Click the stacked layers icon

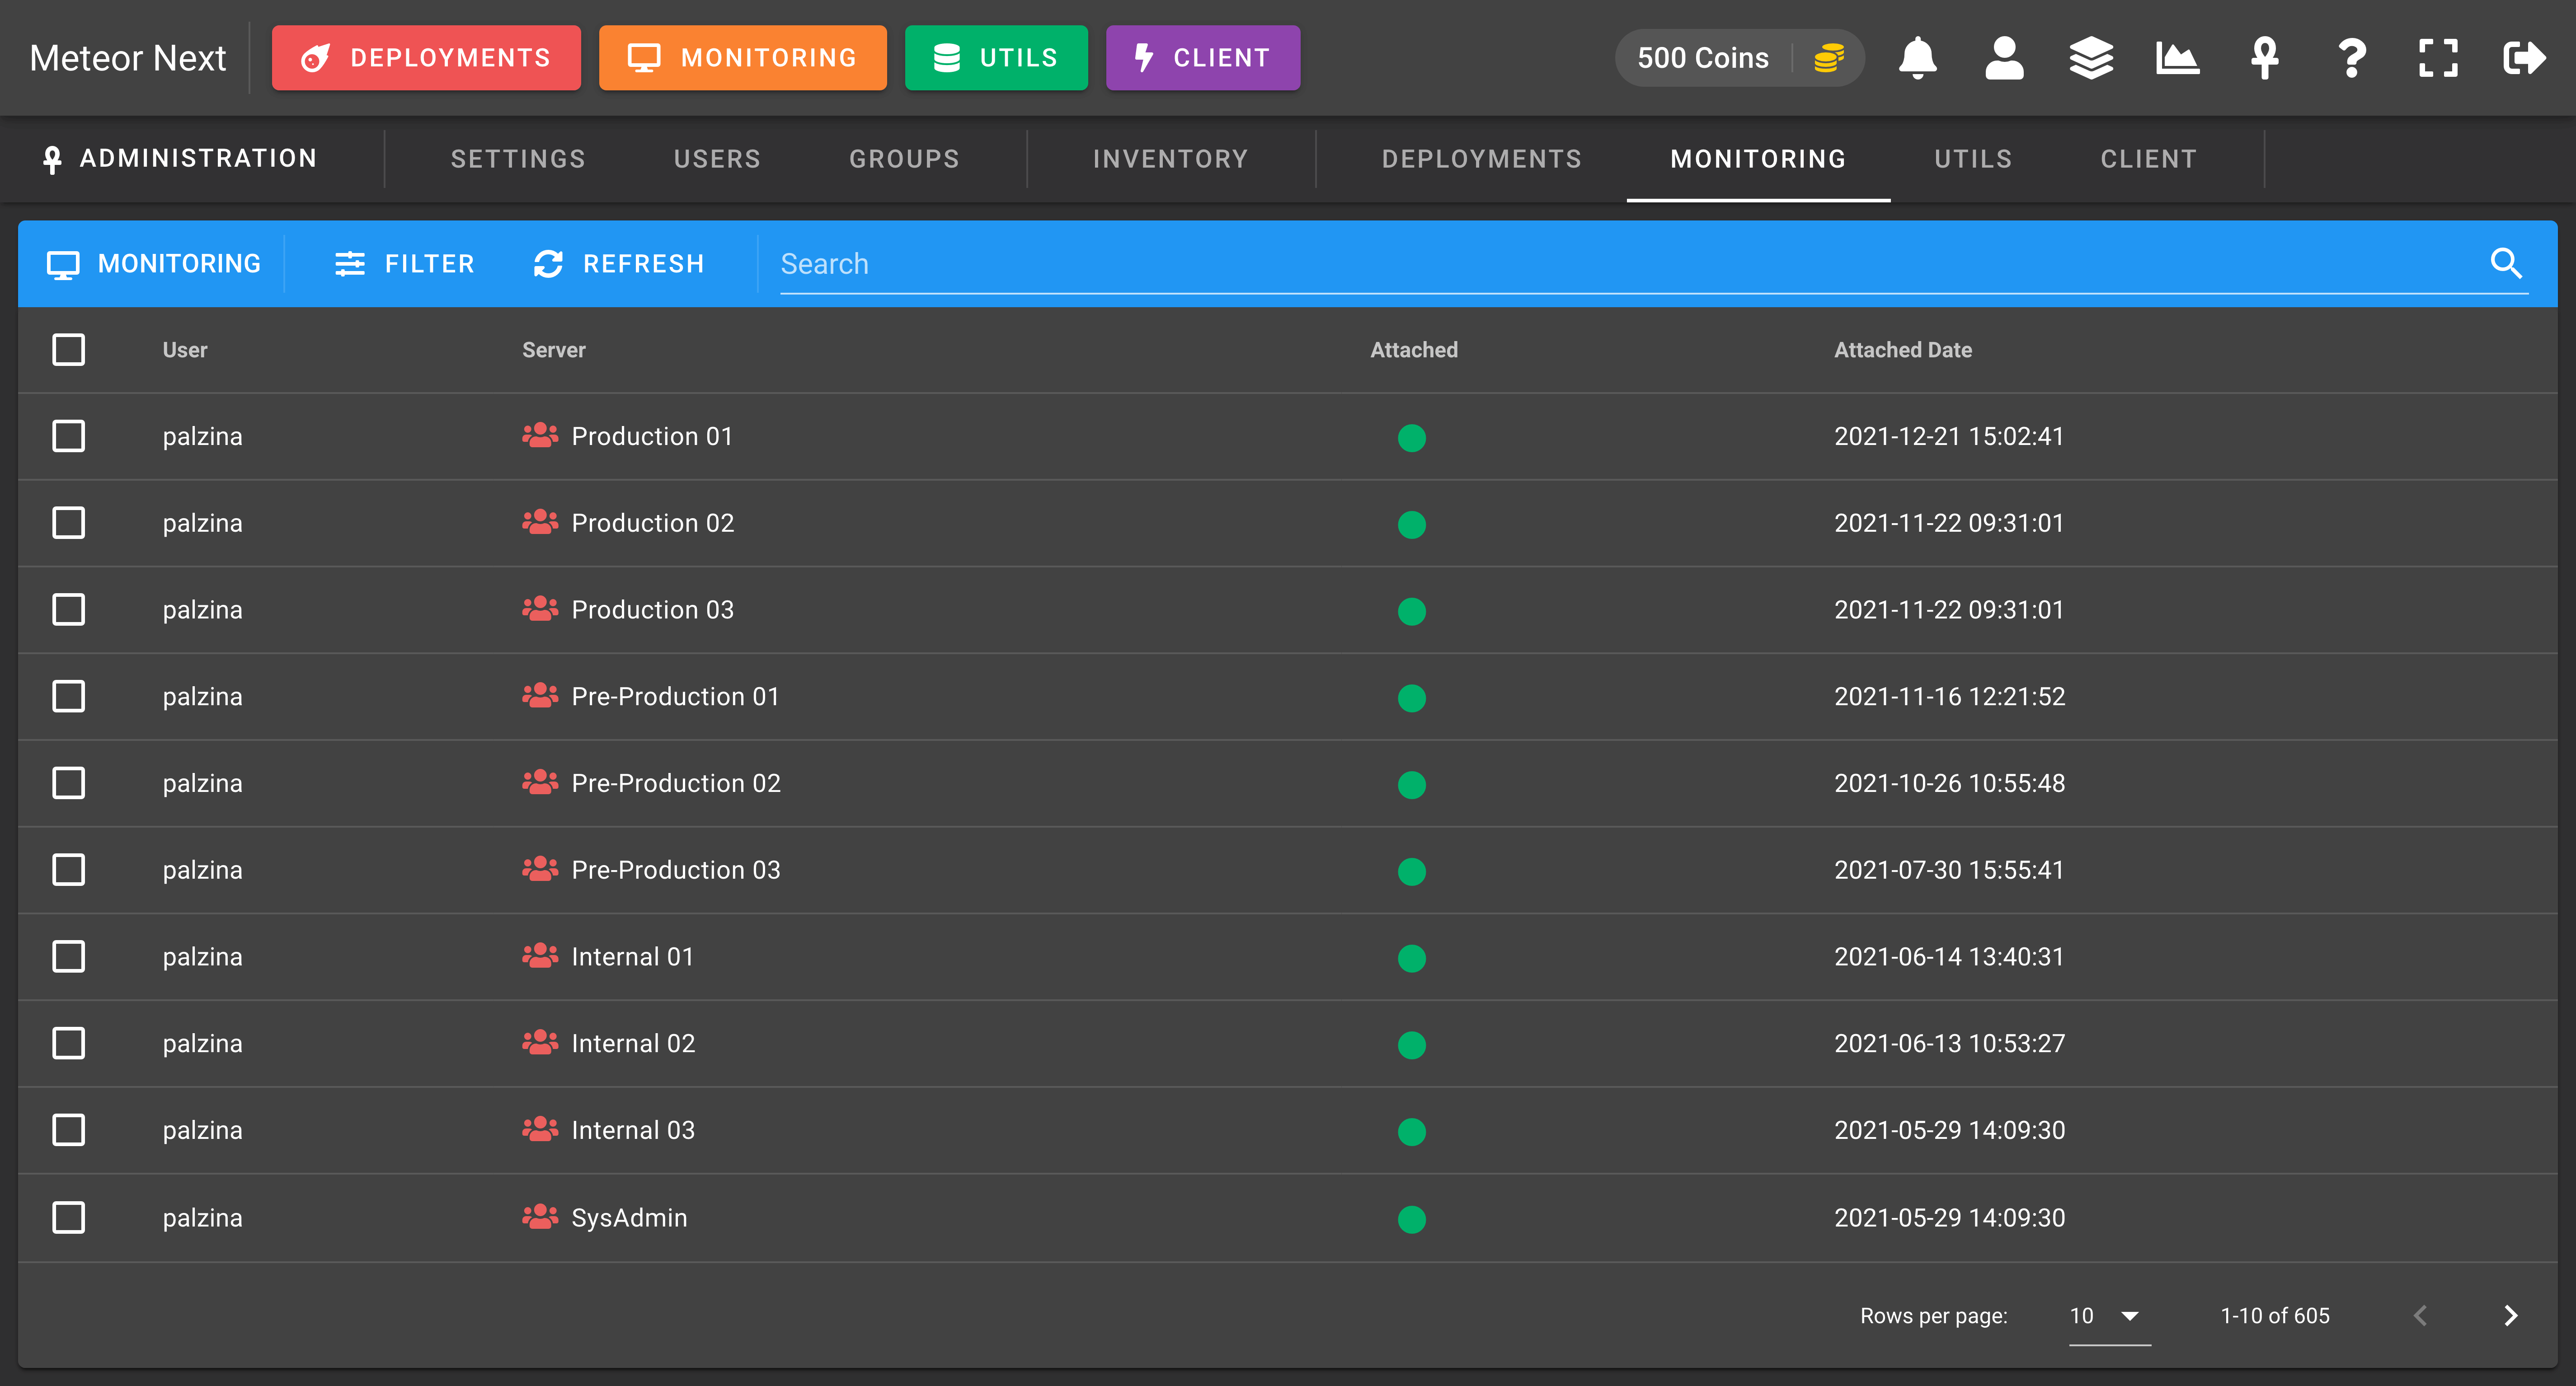[x=2091, y=58]
